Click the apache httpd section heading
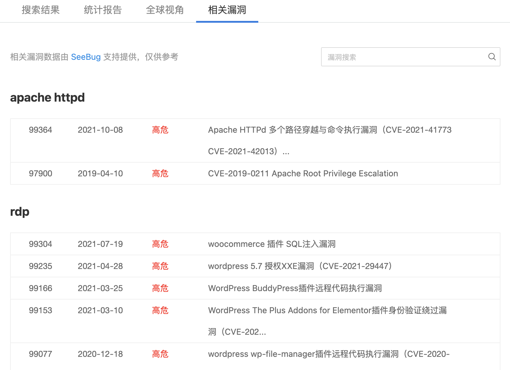Screen dimensions: 510x370 click(x=48, y=98)
